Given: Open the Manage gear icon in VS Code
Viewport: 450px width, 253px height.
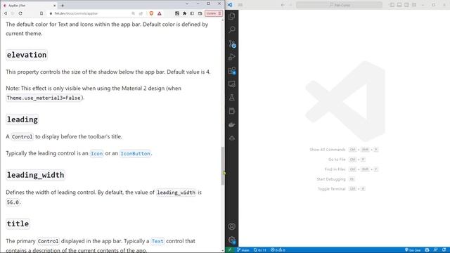Looking at the screenshot, I should coord(232,240).
